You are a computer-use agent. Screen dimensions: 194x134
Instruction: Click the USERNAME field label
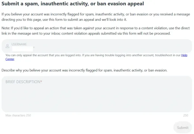tap(19, 44)
